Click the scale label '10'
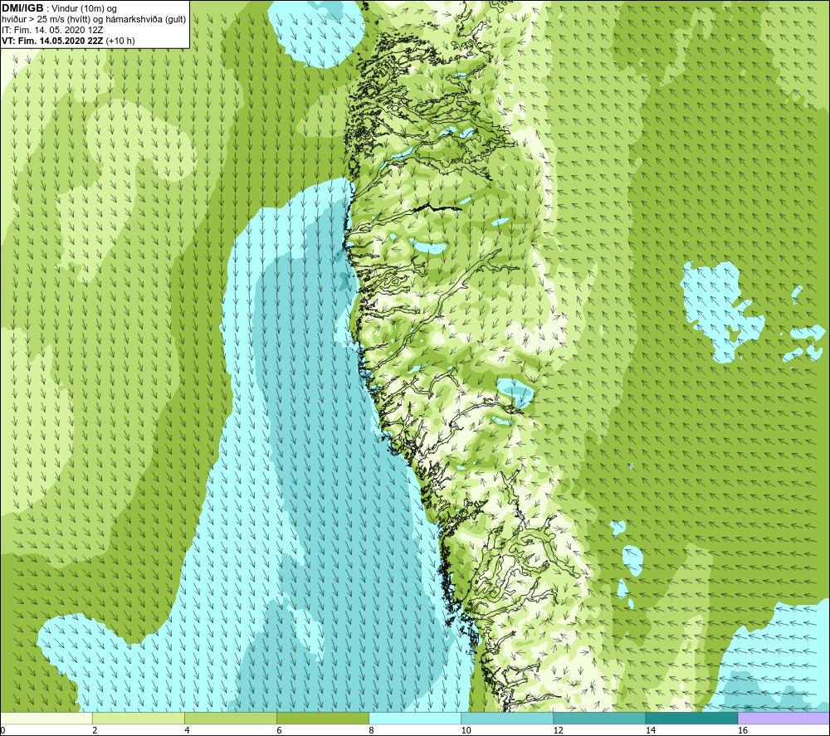 point(466,730)
